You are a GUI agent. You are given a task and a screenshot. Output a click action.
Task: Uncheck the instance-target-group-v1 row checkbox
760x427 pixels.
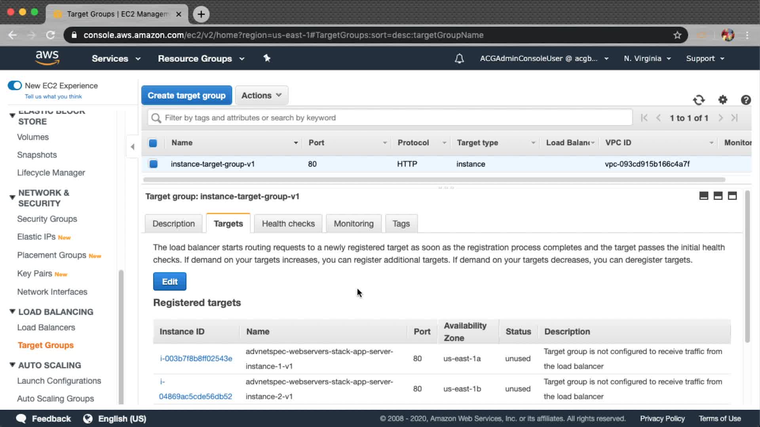[153, 164]
